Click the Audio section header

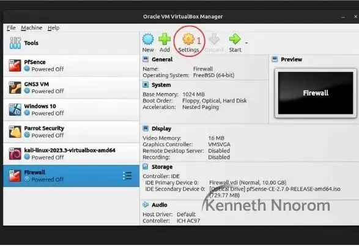pyautogui.click(x=160, y=205)
